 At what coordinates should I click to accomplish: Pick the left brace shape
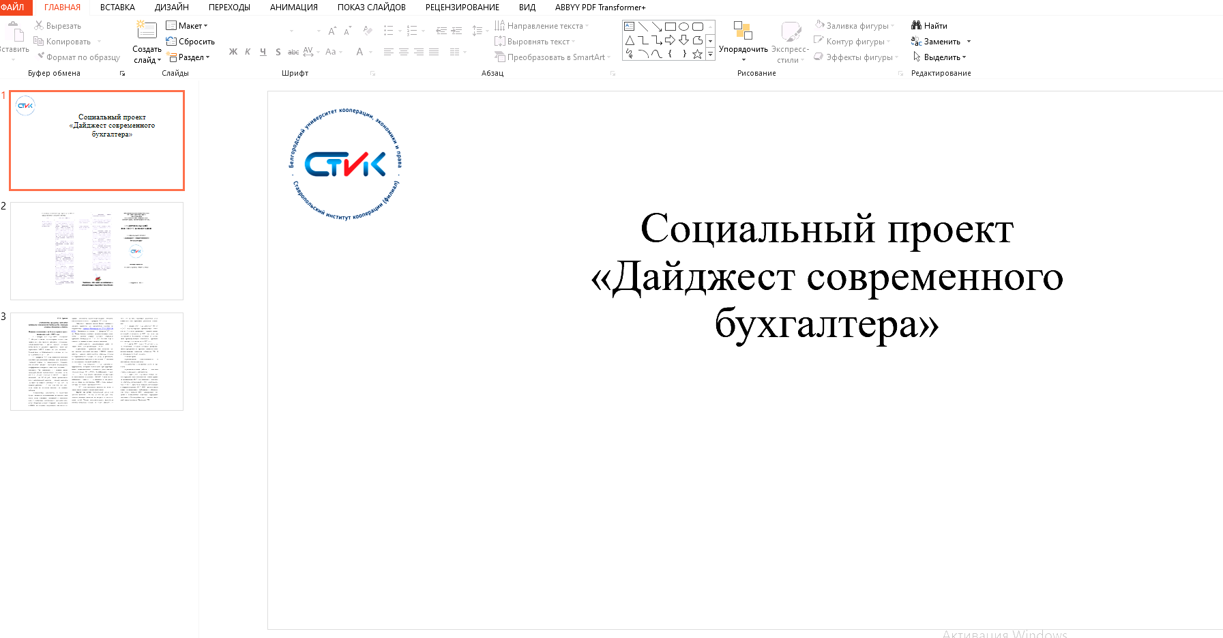670,54
